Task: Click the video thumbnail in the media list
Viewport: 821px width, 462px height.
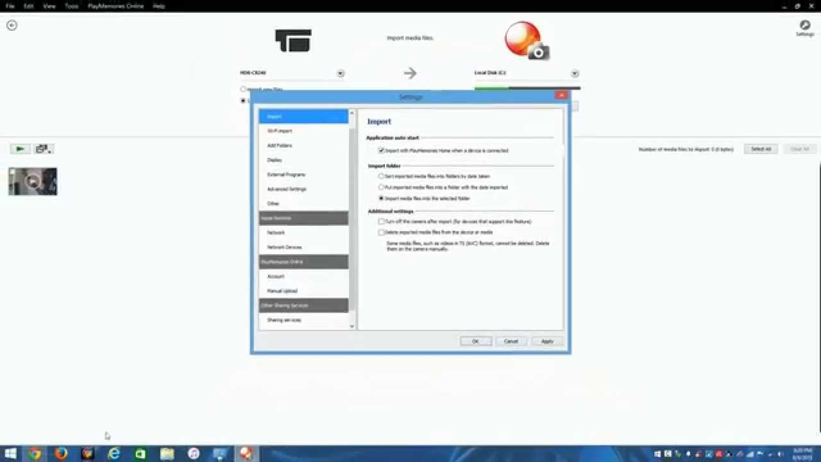Action: click(x=33, y=182)
